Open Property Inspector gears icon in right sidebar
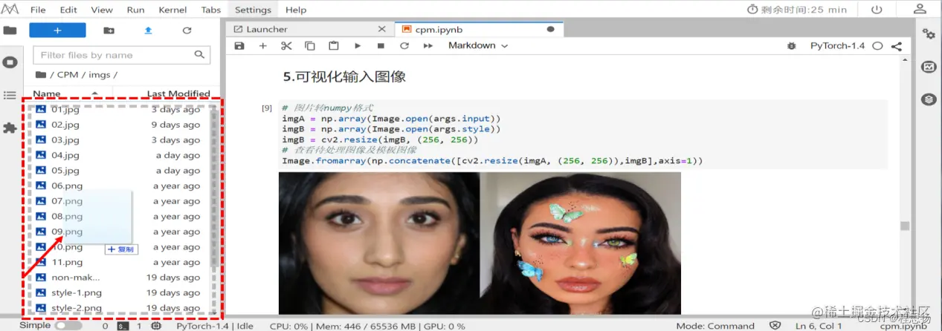This screenshot has width=942, height=331. pyautogui.click(x=929, y=34)
